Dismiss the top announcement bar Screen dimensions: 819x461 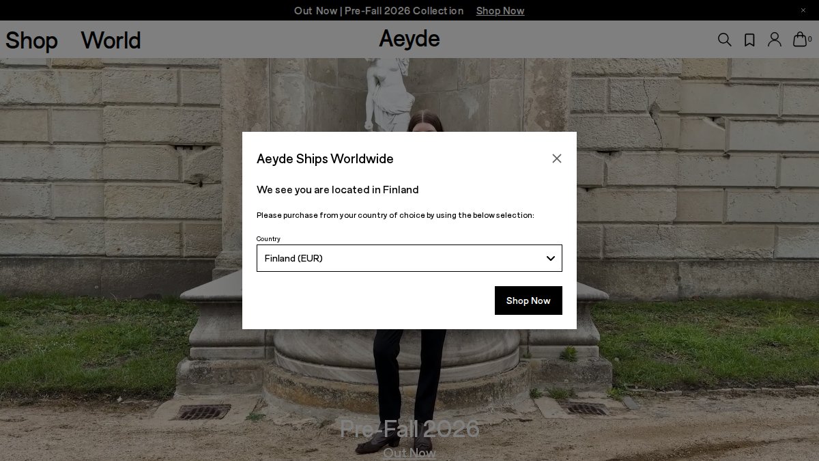tap(803, 10)
